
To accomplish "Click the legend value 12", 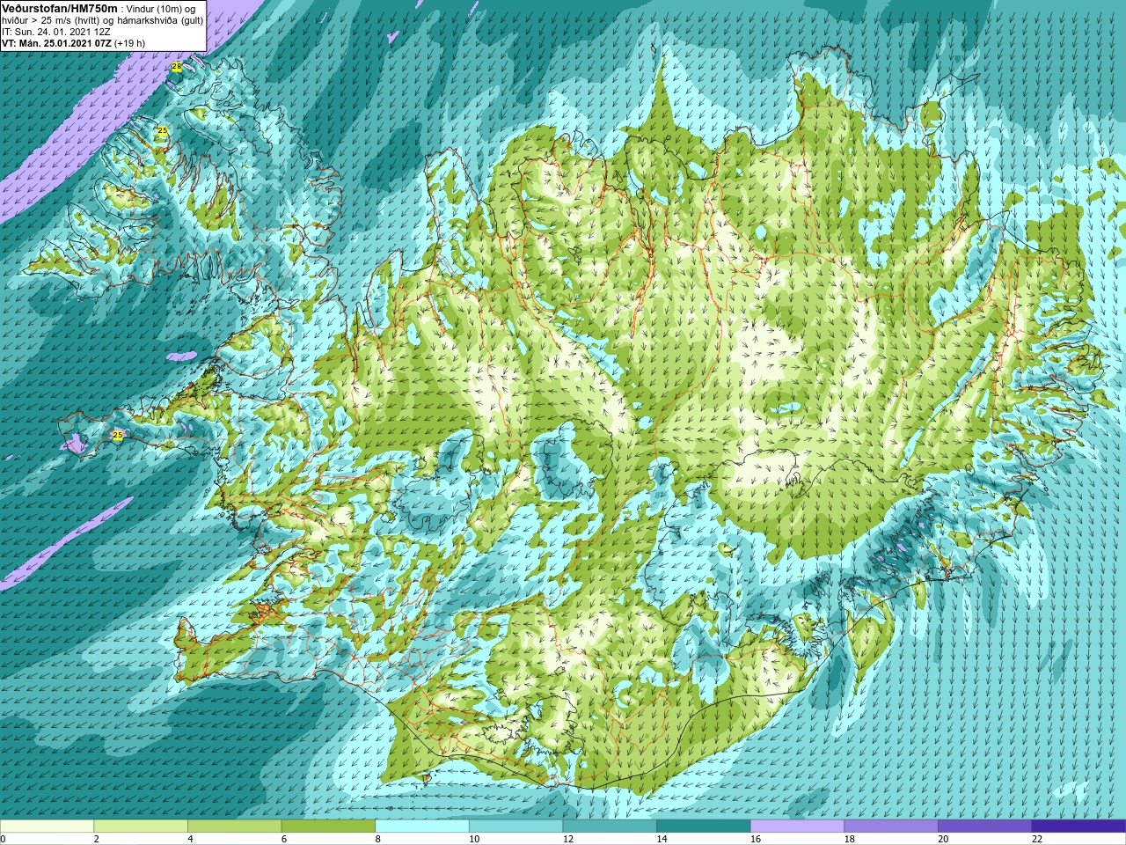I will (x=568, y=839).
